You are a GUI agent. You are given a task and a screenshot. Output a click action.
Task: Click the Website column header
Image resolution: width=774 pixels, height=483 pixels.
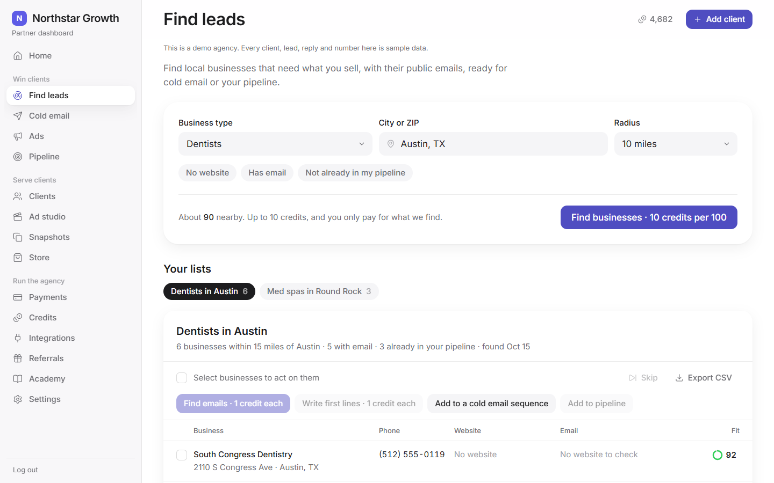tap(468, 431)
